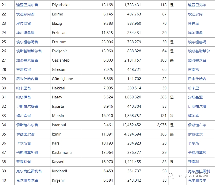Click the 安塔基亚 capital city link

click(x=195, y=97)
